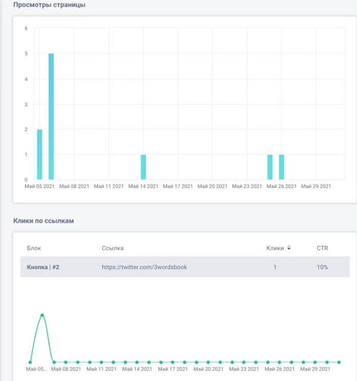Click the tallest bar with value 5
The height and width of the screenshot is (381, 357).
coord(51,116)
